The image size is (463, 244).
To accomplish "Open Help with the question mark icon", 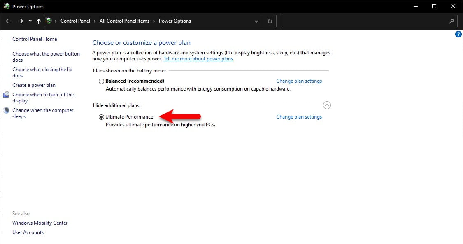I will (458, 34).
